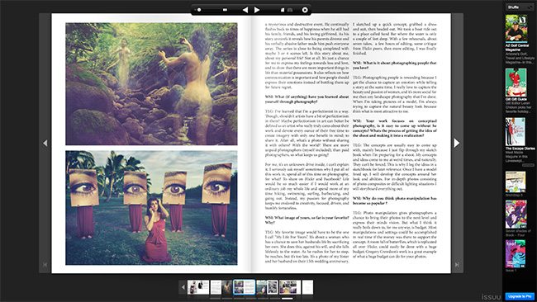Screen dimensions: 537x302
Task: Open the Gilt Gift Guide publication
Action: pyautogui.click(x=516, y=83)
